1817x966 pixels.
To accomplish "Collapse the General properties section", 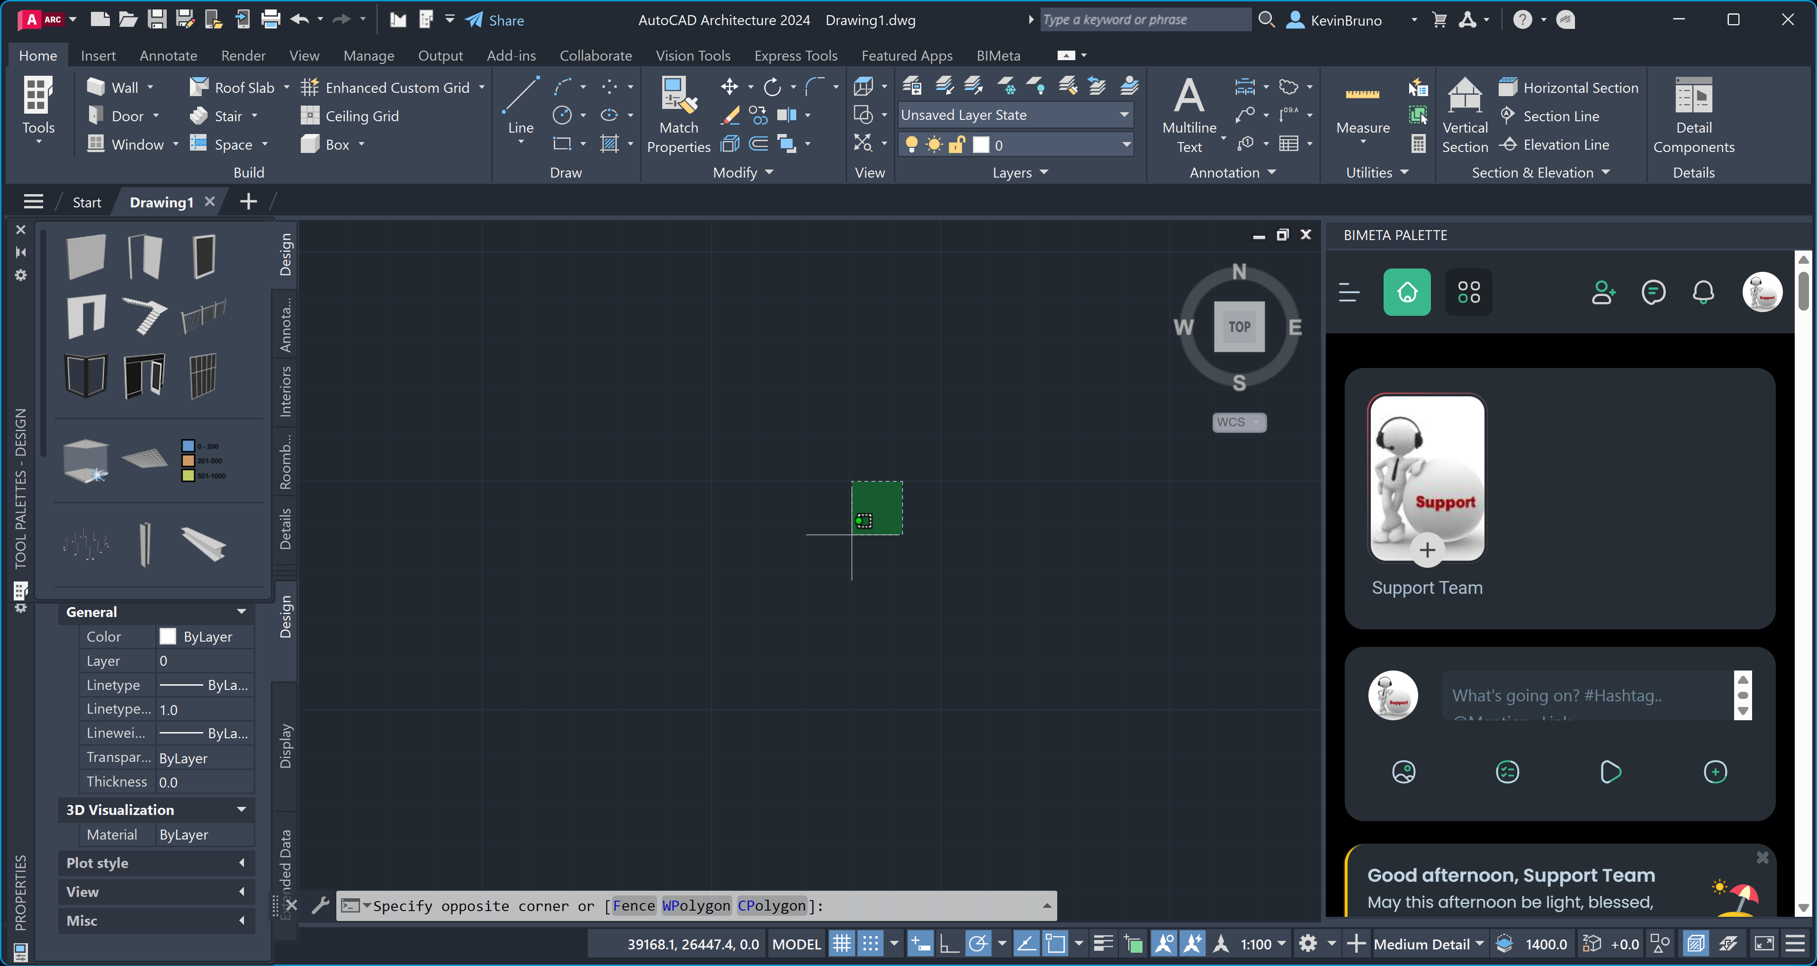I will [241, 611].
